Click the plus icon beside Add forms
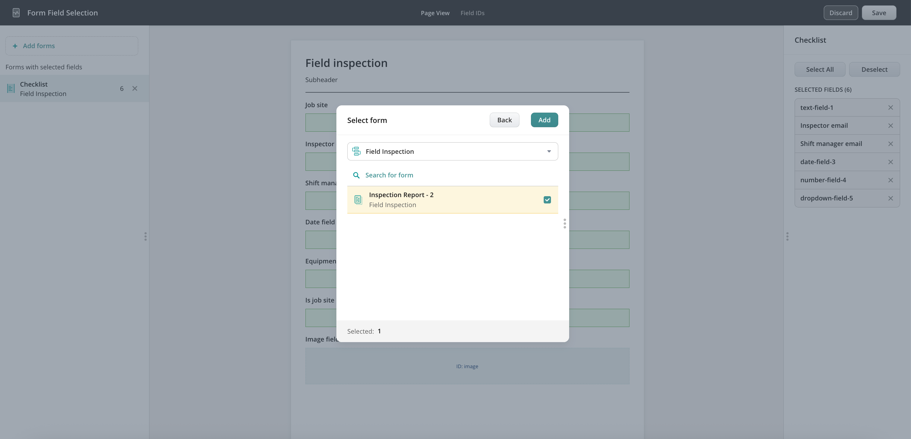This screenshot has width=911, height=439. [x=15, y=46]
